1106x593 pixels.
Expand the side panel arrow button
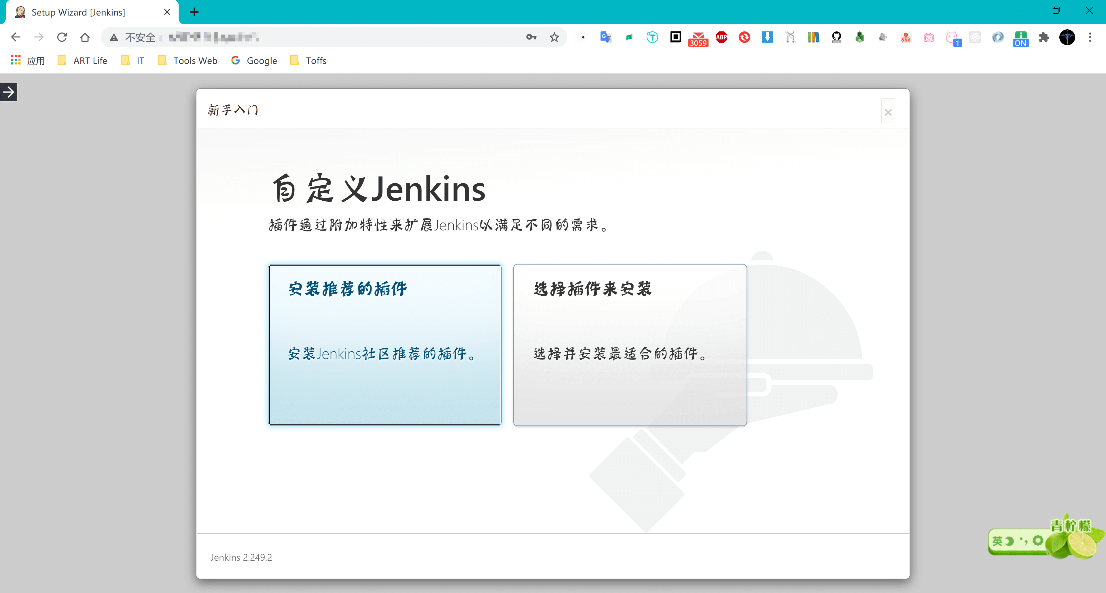point(9,92)
